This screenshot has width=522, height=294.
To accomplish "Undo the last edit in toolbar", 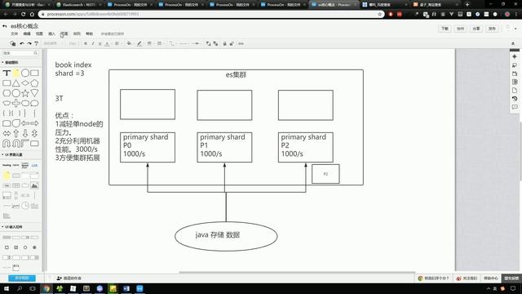I will click(22, 43).
